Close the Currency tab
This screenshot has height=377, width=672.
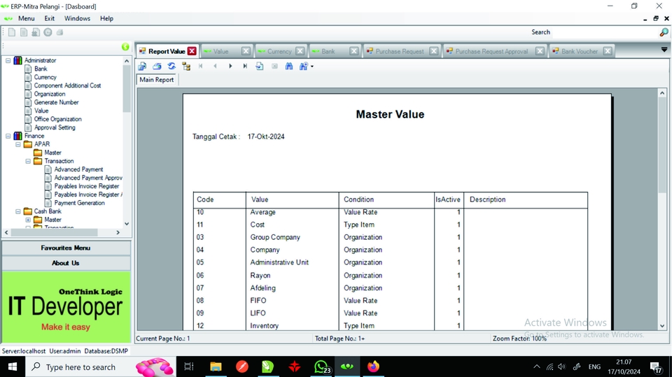click(300, 51)
